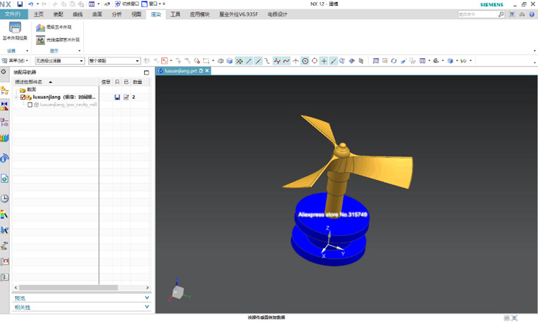Open the undo history dropdown arrow
Screen dimensions: 538x322
click(37, 4)
